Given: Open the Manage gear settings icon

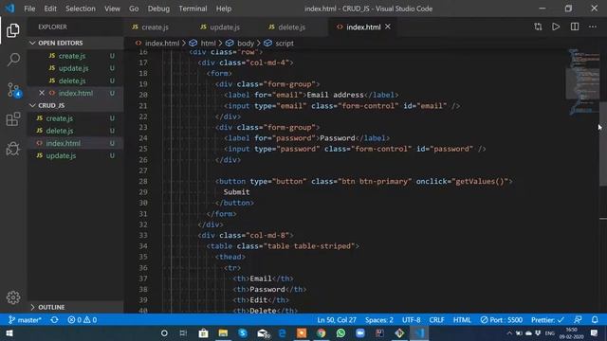Looking at the screenshot, I should click(13, 296).
